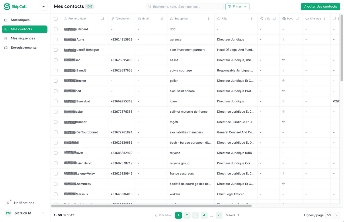
Task: Click the SkipCall logo
Action: click(15, 7)
